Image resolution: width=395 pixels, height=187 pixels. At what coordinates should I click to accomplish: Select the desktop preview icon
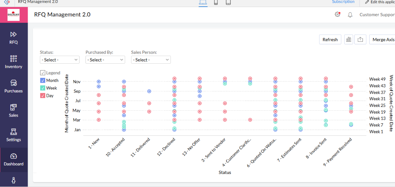coord(203,3)
